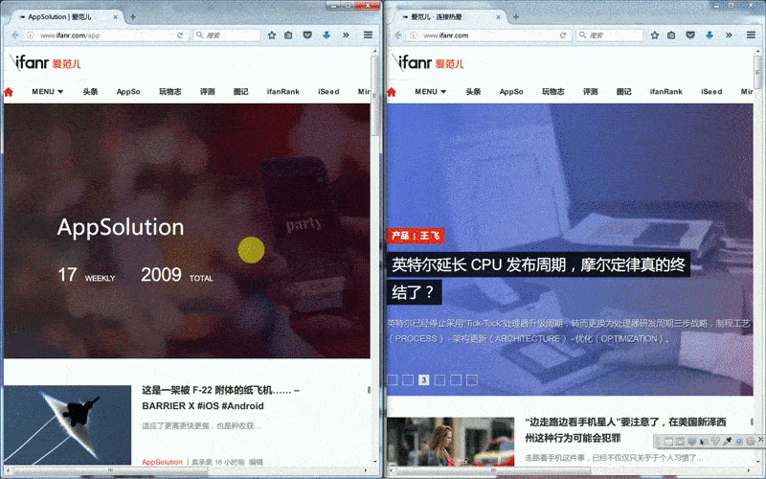Open 头条 in left window nav
766x479 pixels.
90,91
